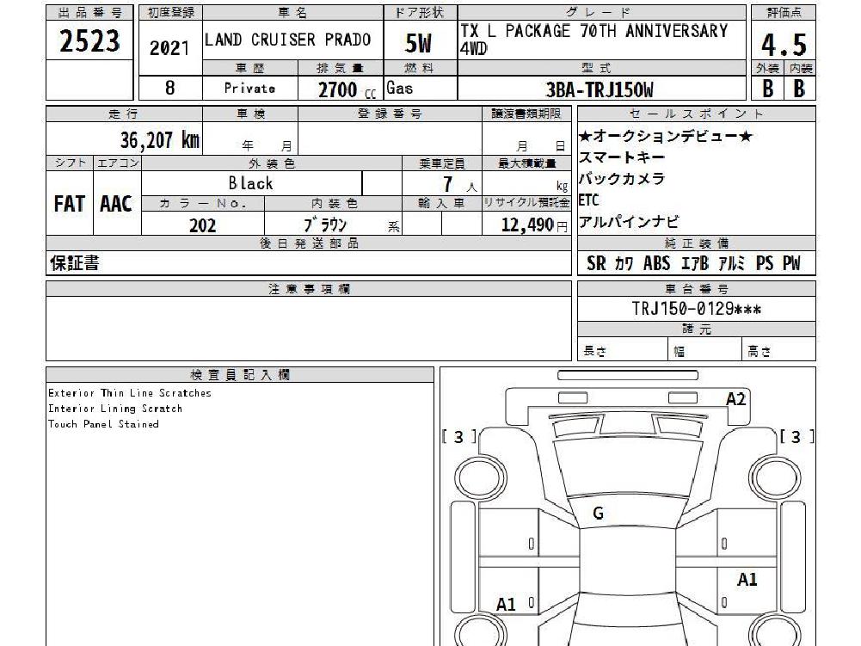Click the score 4.5
Viewport: 861px width, 646px height.
point(784,45)
